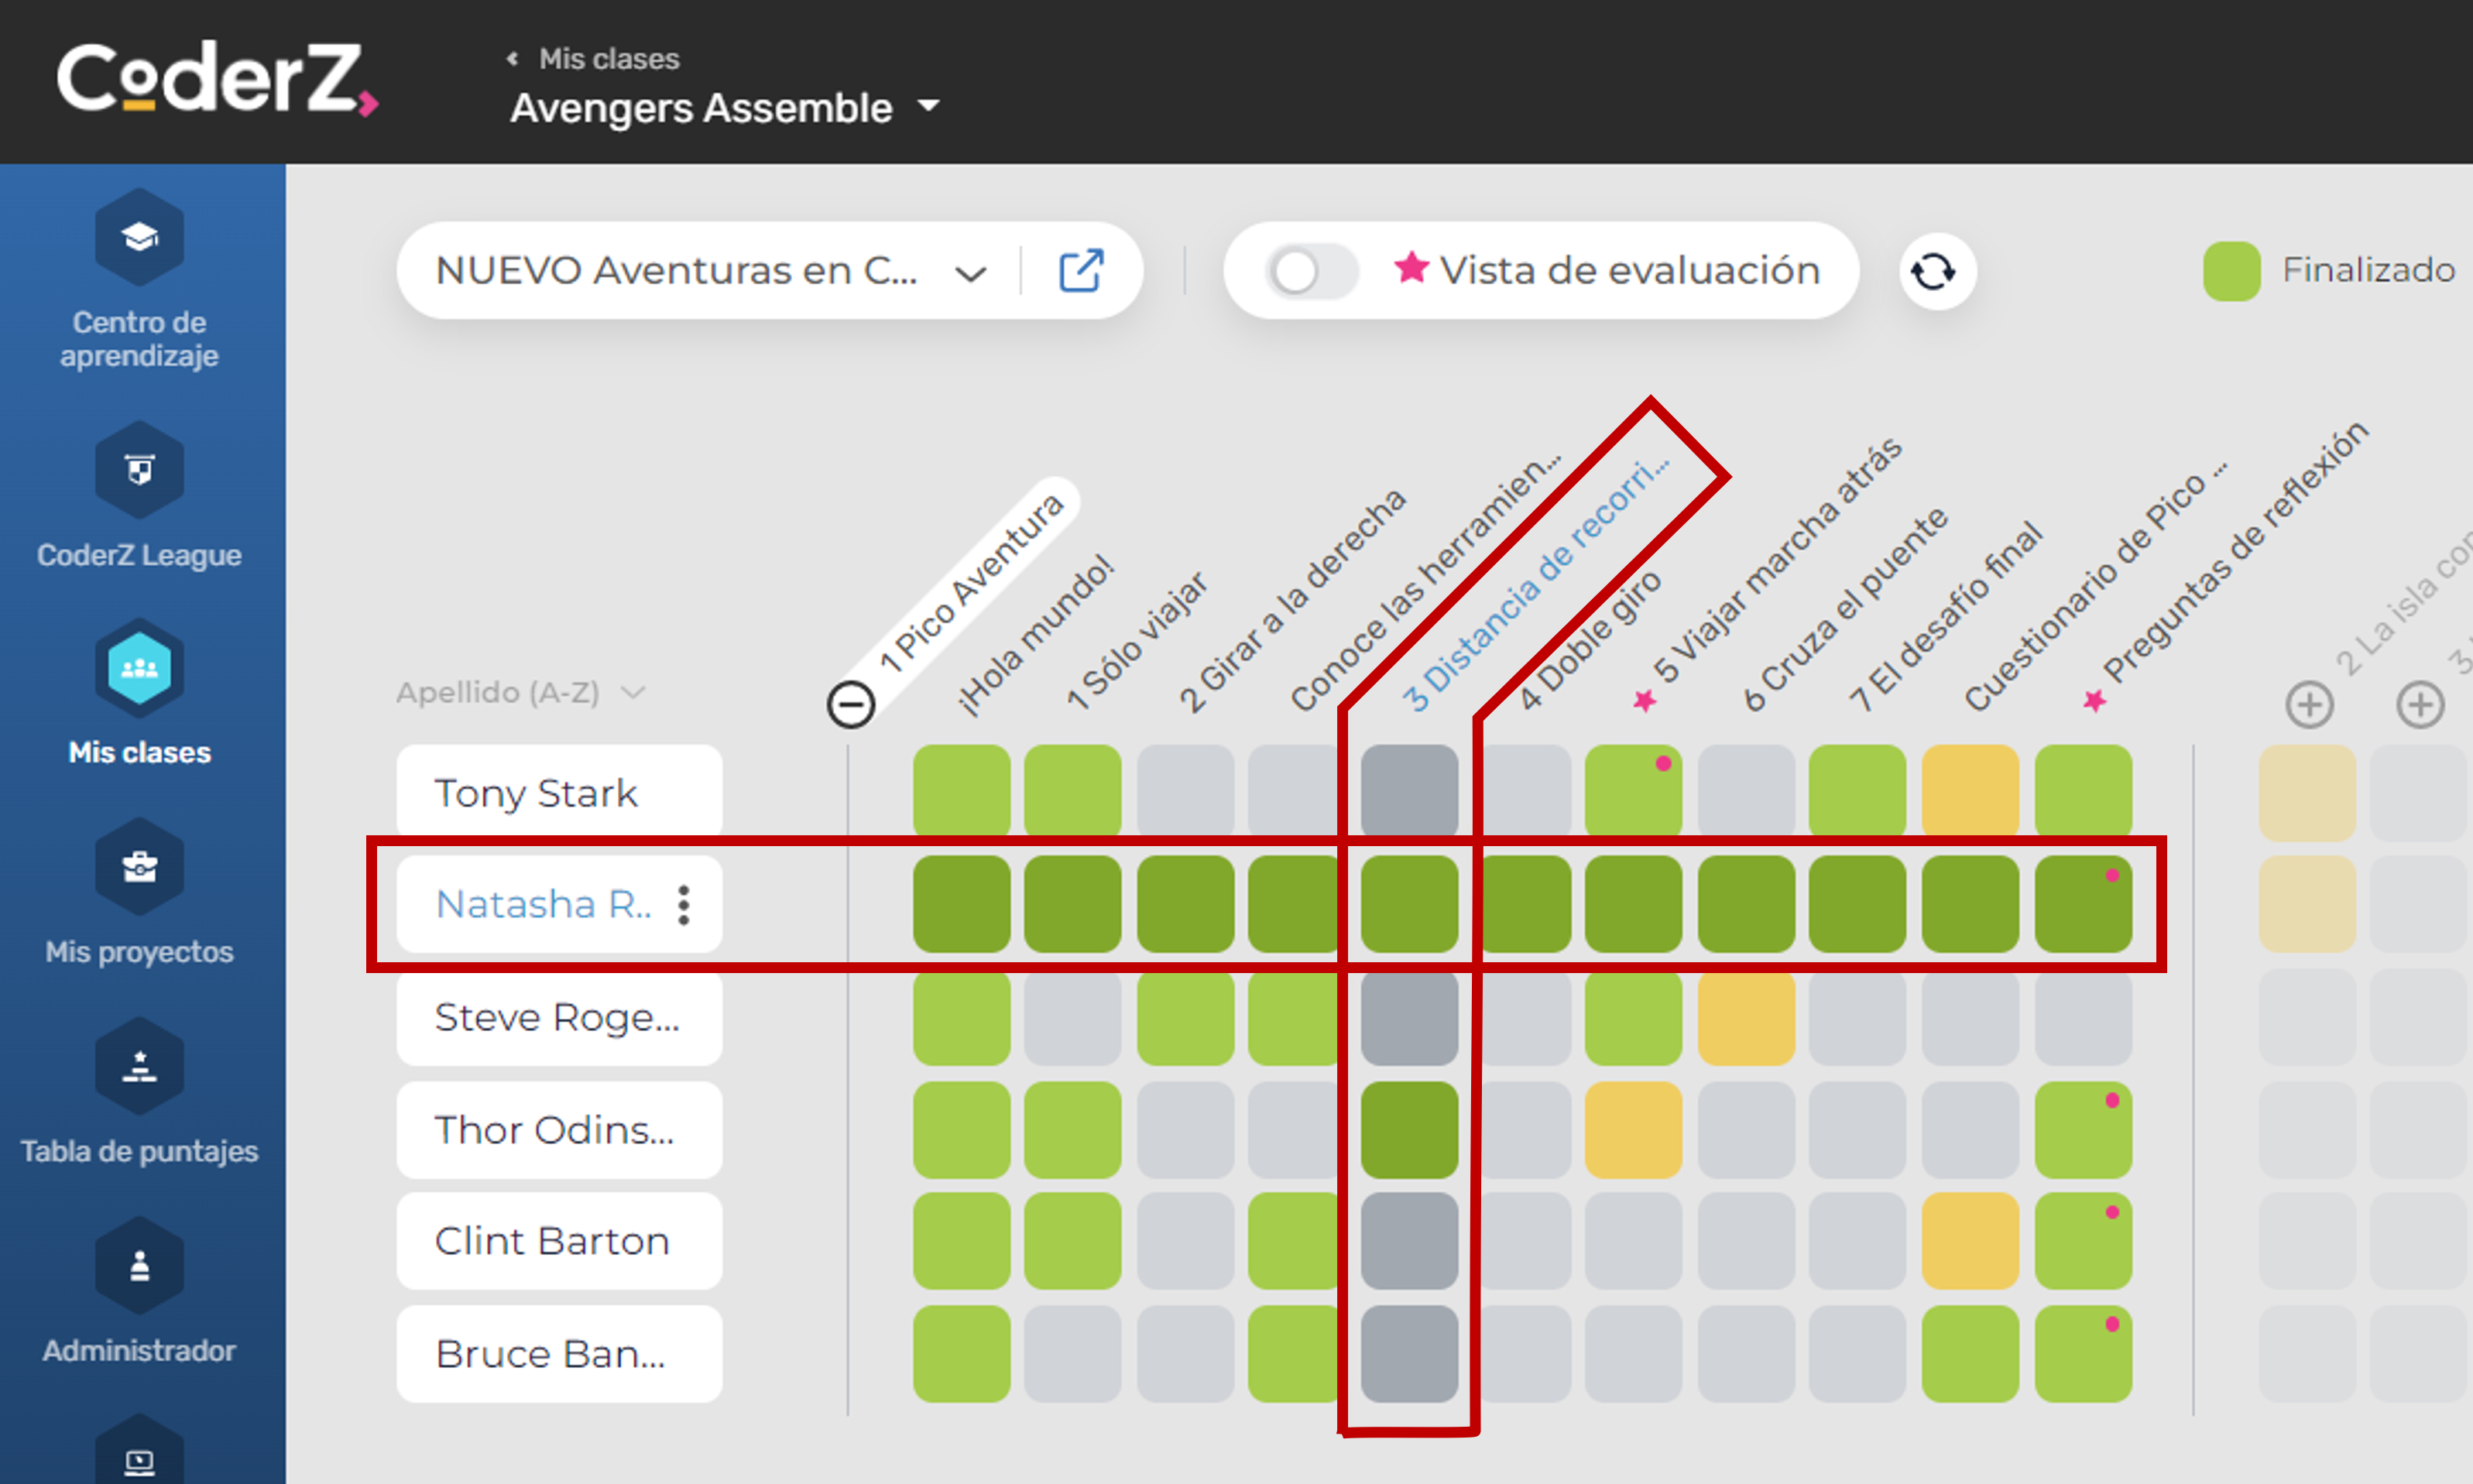
Task: Click 6 Cruza el puente column header
Action: coord(1846,608)
